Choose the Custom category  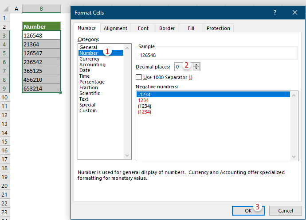(88, 110)
